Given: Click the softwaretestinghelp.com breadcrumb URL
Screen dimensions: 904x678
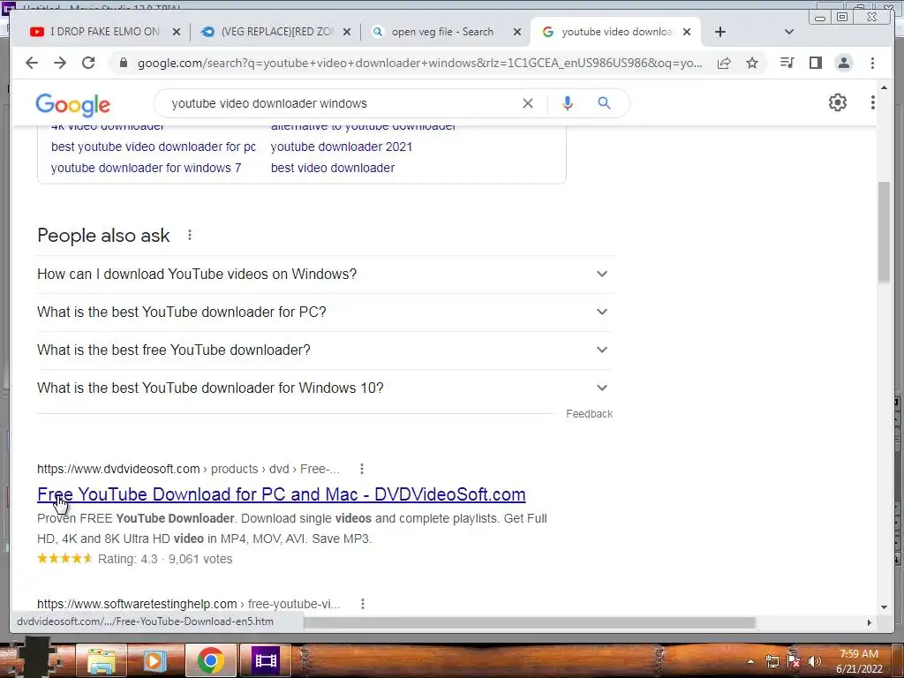Looking at the screenshot, I should pos(189,604).
